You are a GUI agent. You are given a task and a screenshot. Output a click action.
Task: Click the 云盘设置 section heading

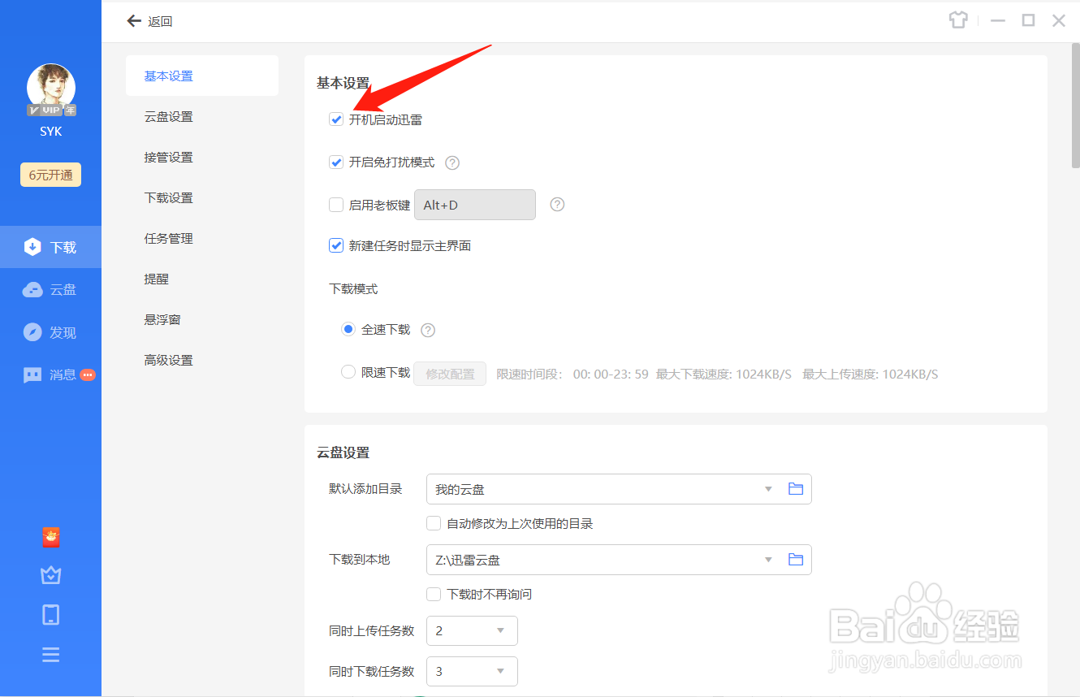343,452
